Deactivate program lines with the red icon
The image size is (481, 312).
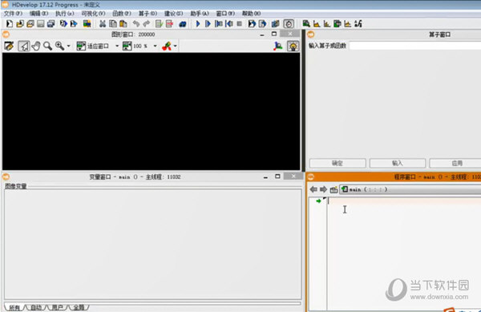[x=170, y=23]
